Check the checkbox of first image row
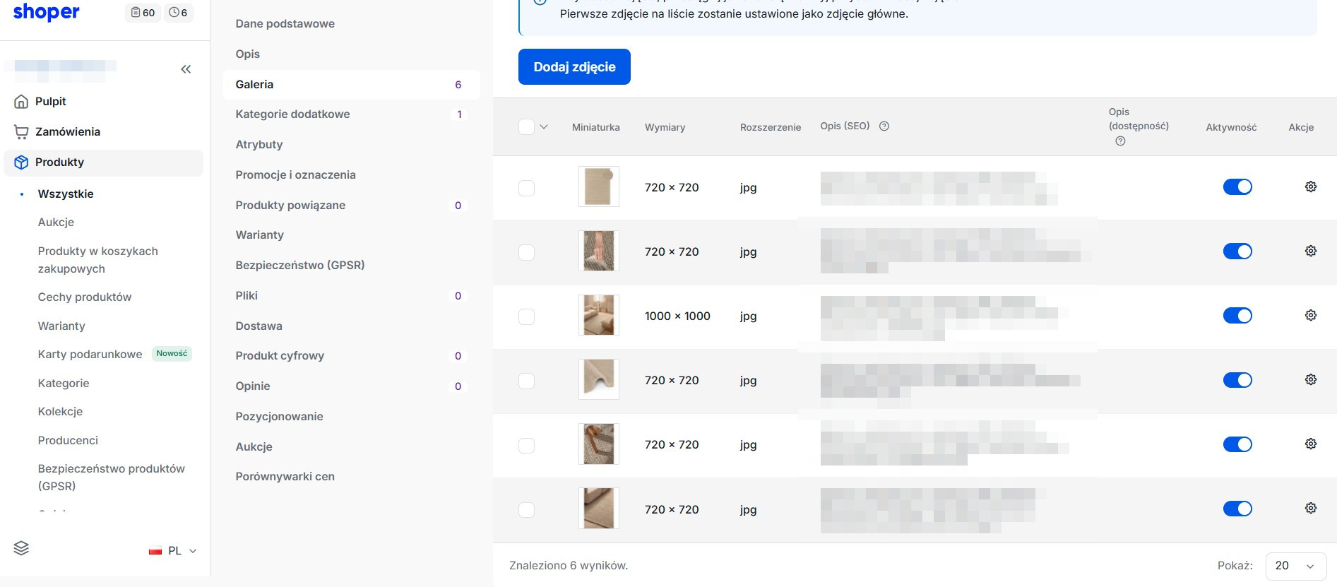Viewport: 1337px width, 587px height. (526, 188)
